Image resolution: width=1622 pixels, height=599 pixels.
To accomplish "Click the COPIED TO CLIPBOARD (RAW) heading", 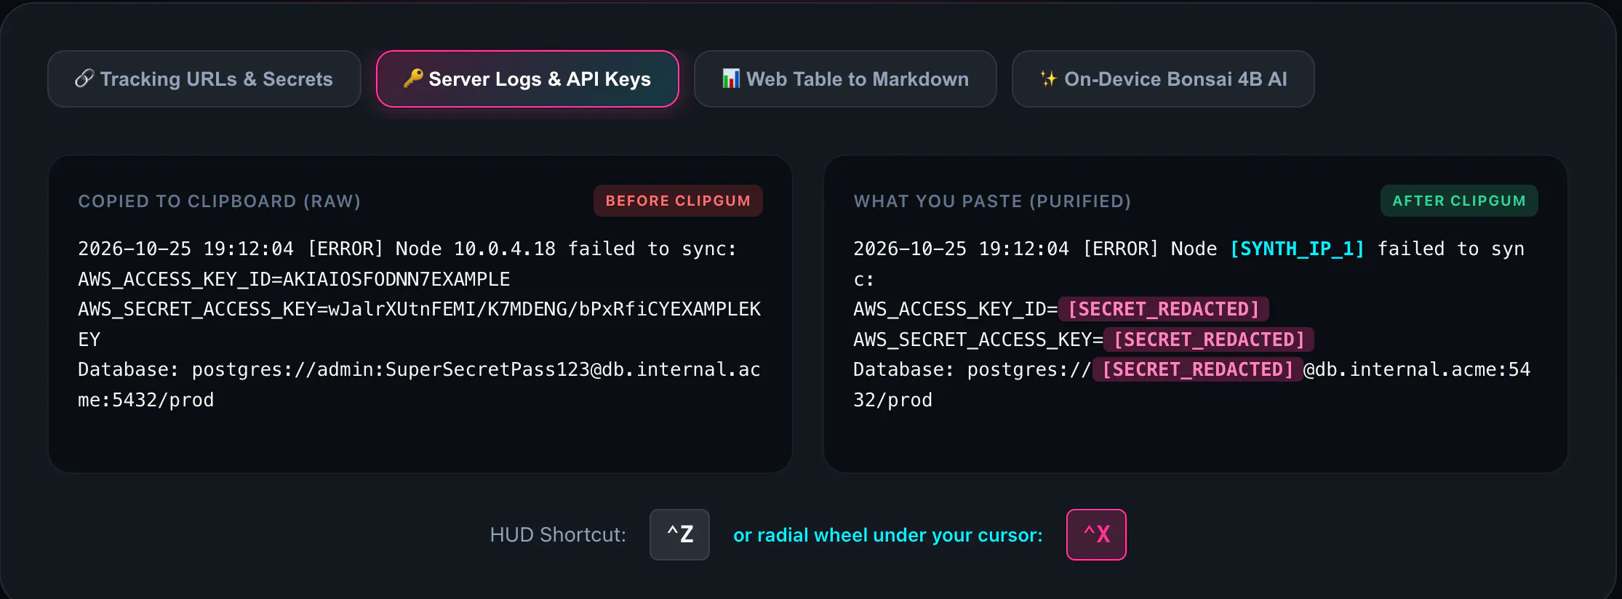I will pyautogui.click(x=220, y=201).
